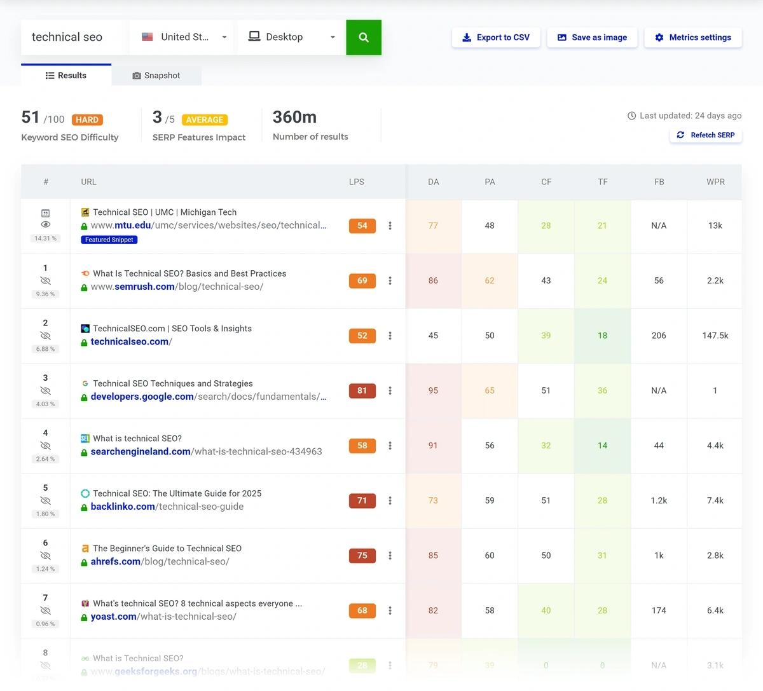This screenshot has width=763, height=691.
Task: Click the Search Engine Land favicon
Action: 85,439
